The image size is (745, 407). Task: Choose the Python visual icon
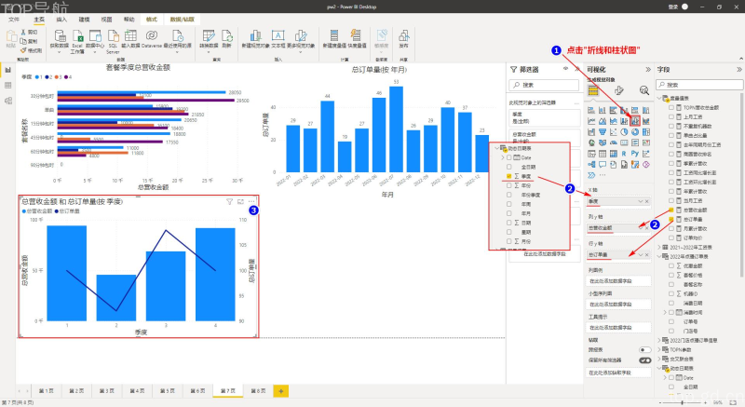(635, 154)
